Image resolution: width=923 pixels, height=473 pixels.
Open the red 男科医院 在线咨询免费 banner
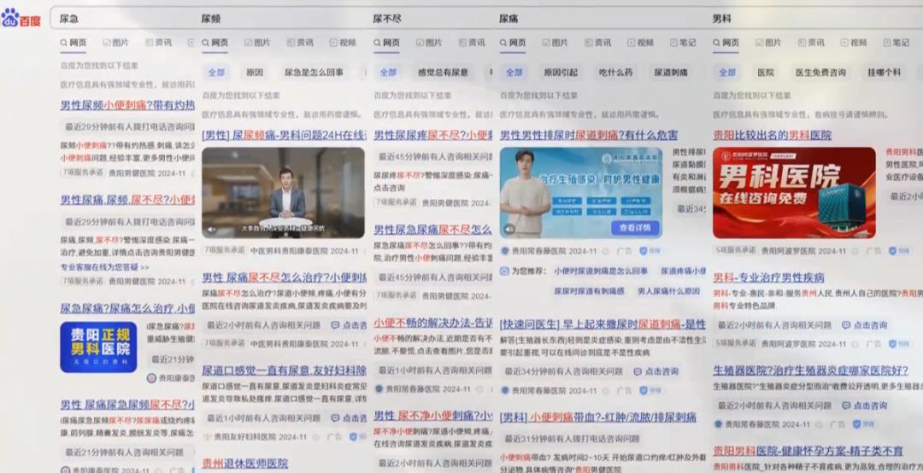(x=794, y=192)
